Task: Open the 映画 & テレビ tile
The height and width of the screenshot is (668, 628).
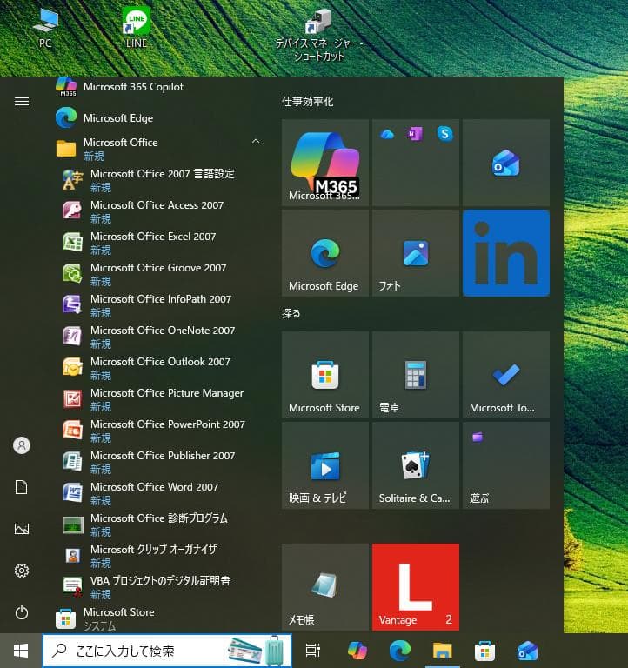Action: point(325,465)
